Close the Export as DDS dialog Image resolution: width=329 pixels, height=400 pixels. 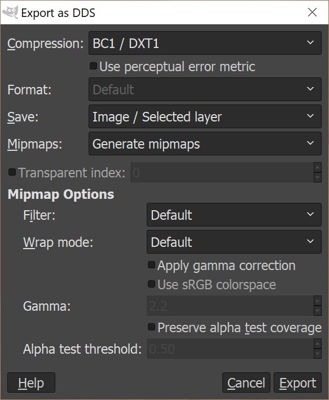point(312,12)
